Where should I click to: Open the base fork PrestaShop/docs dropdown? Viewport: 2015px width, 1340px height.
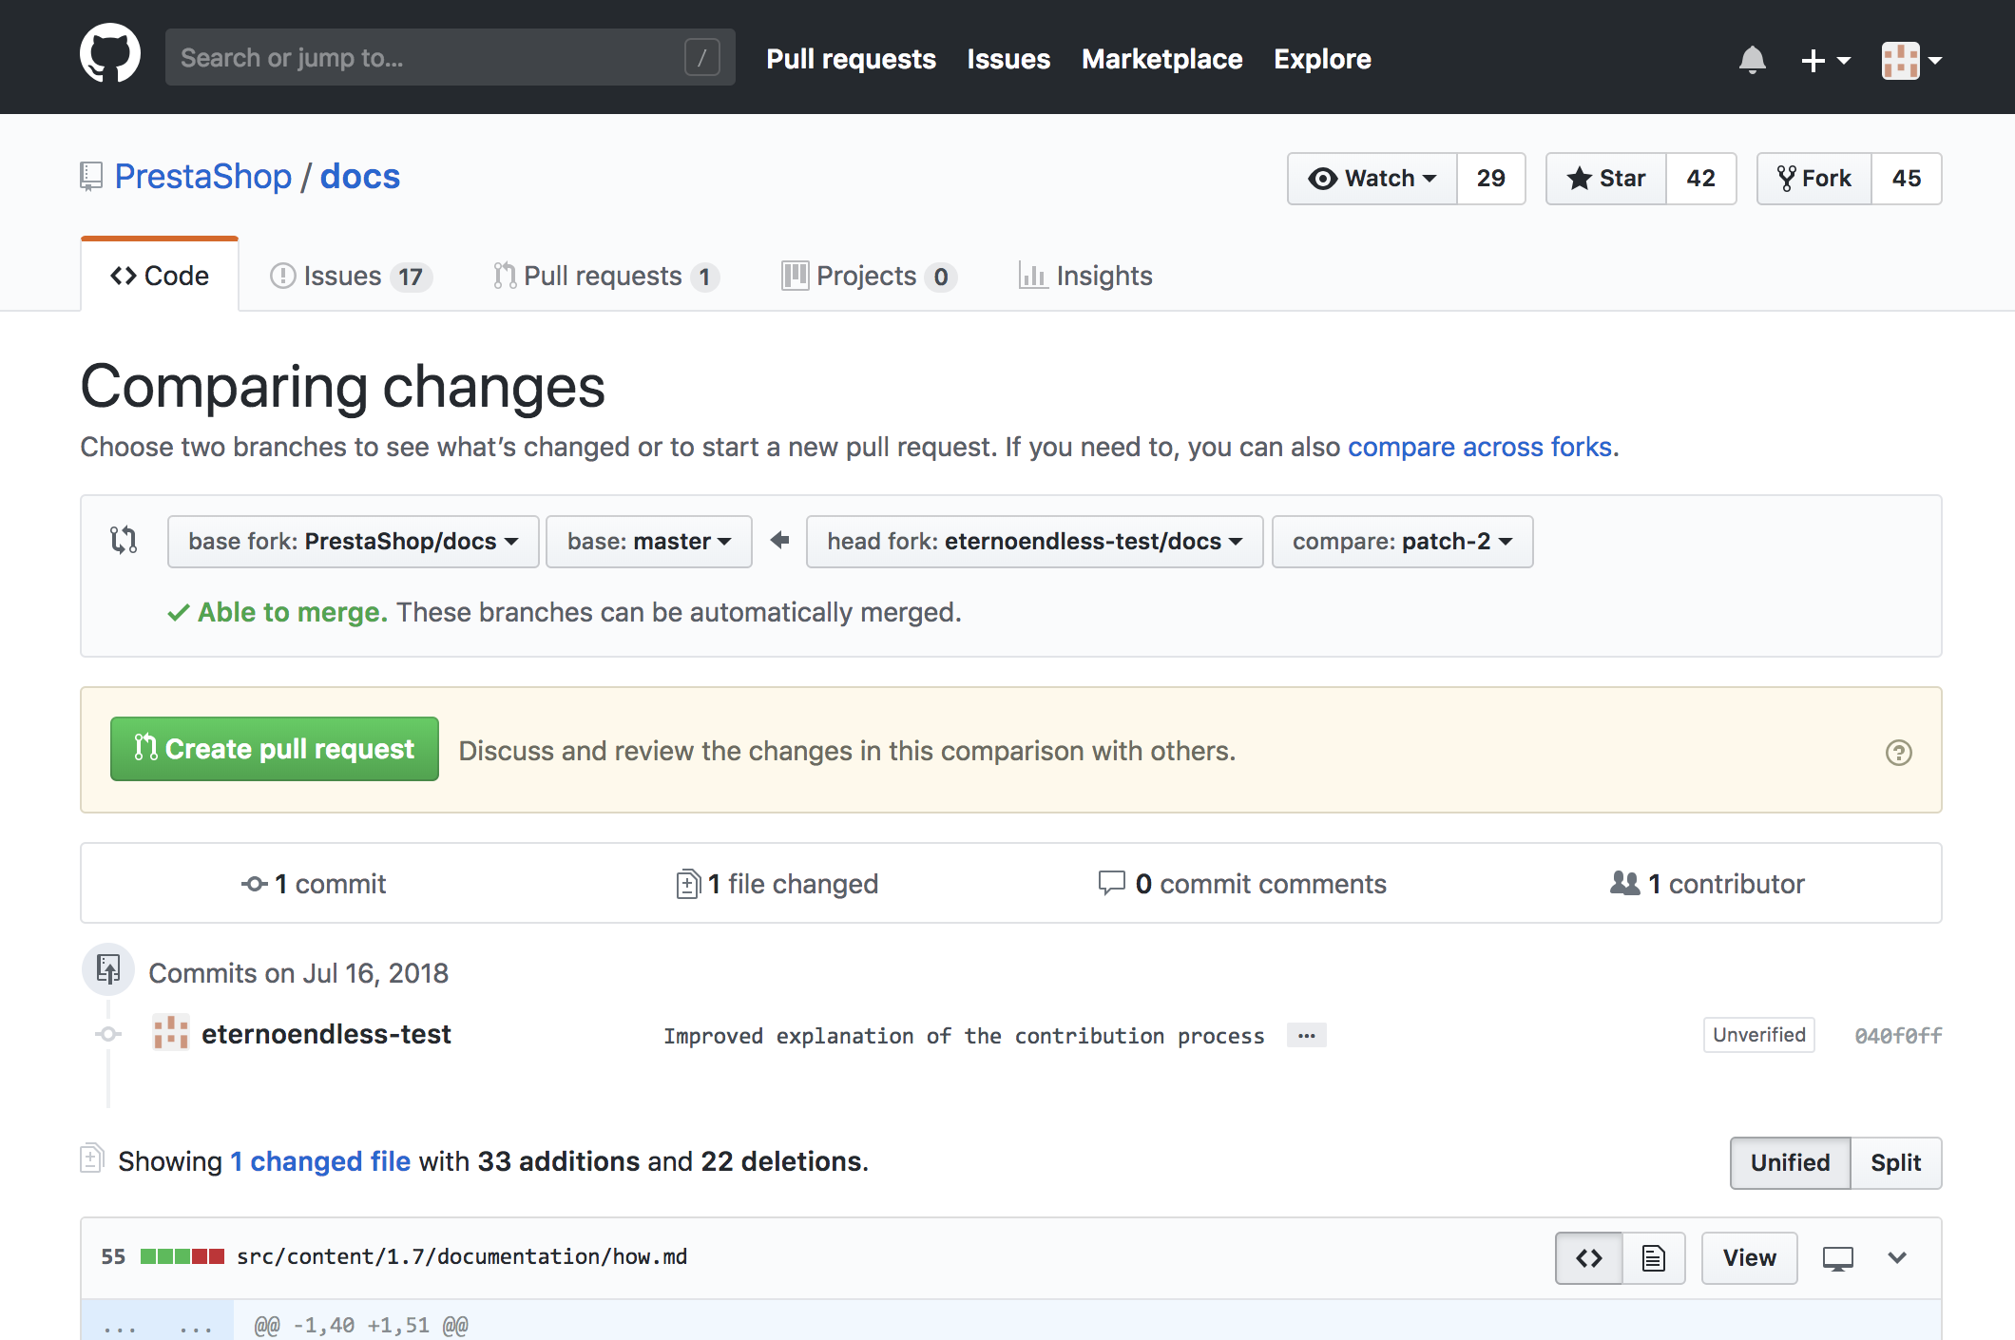353,542
